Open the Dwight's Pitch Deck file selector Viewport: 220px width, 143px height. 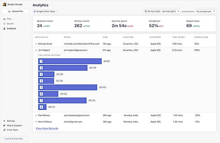46,12
